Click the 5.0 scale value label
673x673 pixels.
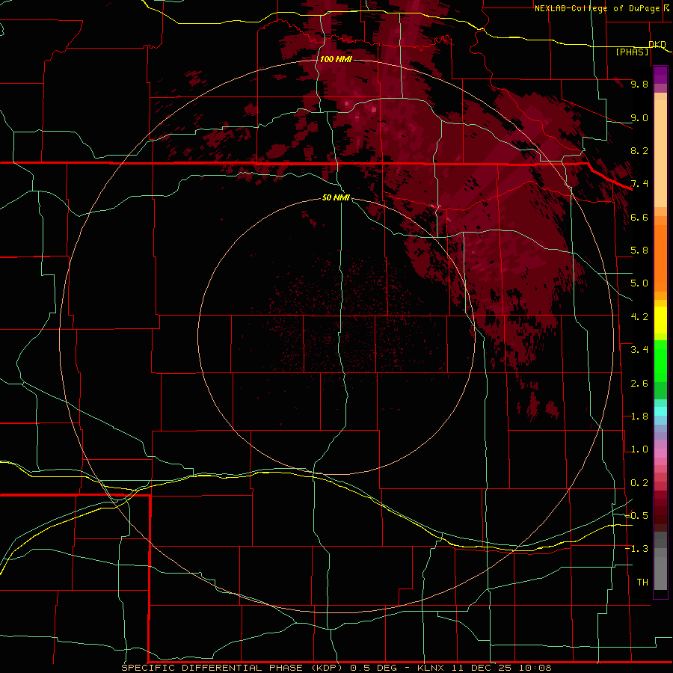click(639, 283)
